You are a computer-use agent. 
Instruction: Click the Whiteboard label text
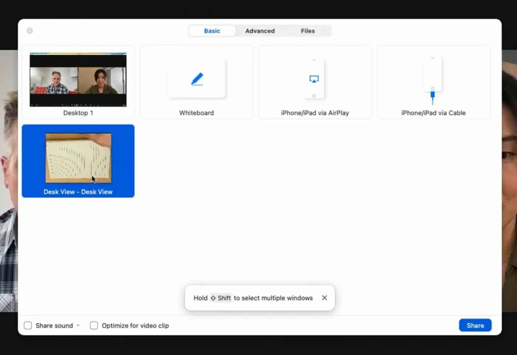click(196, 113)
